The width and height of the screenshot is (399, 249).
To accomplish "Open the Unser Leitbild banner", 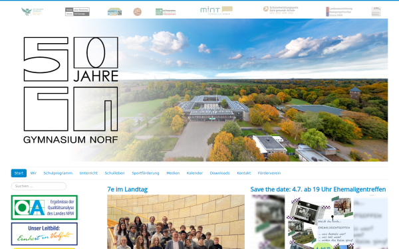I will pos(45,234).
